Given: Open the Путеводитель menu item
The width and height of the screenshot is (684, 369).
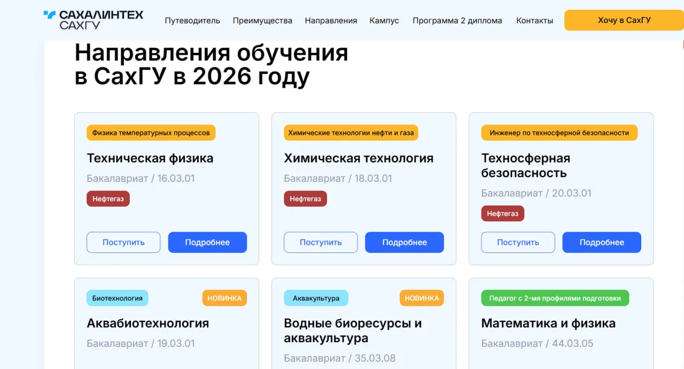Looking at the screenshot, I should point(192,20).
